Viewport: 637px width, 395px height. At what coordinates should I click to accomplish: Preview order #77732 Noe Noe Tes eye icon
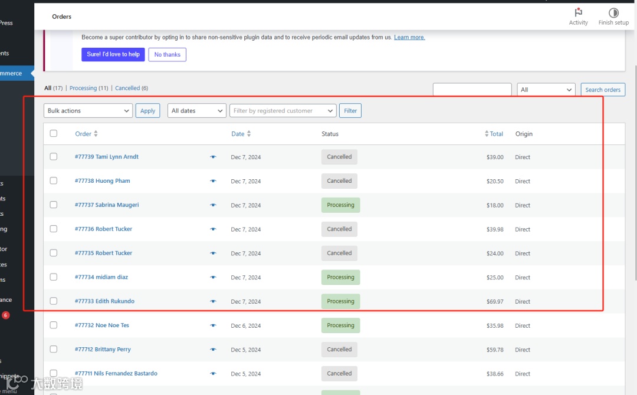click(x=213, y=325)
